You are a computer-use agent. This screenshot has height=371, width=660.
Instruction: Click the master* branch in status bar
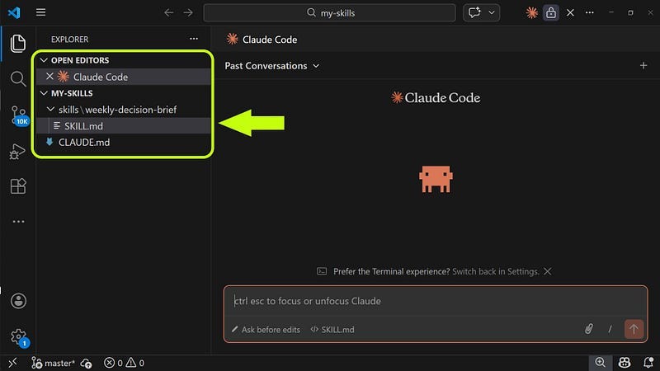(53, 363)
